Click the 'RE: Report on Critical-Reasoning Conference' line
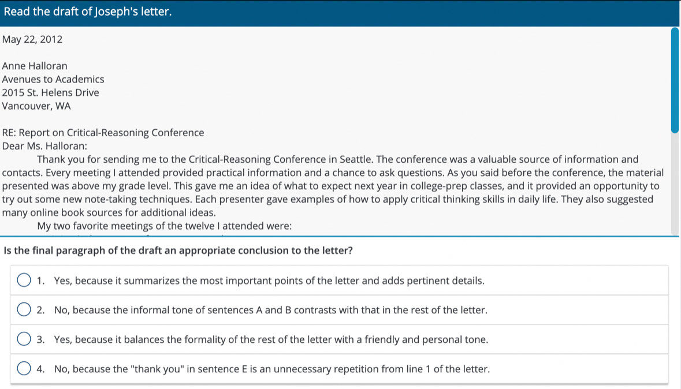Viewport: 681px width, 389px height. point(103,133)
